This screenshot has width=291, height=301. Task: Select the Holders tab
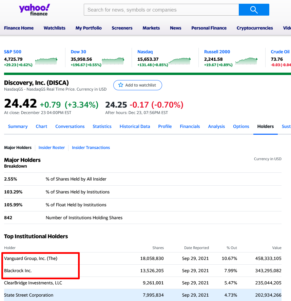pos(266,127)
